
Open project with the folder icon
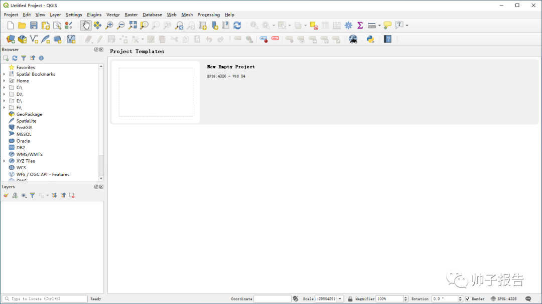(x=22, y=25)
